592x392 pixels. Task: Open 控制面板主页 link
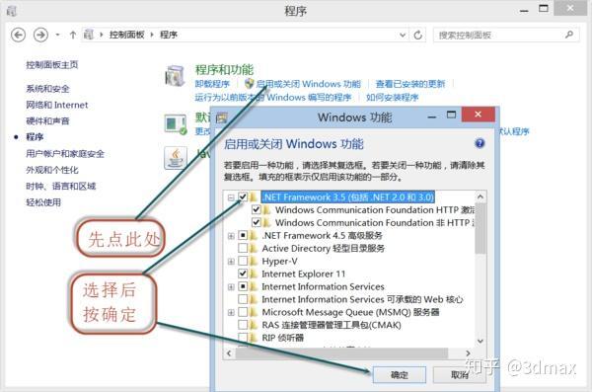tap(52, 64)
